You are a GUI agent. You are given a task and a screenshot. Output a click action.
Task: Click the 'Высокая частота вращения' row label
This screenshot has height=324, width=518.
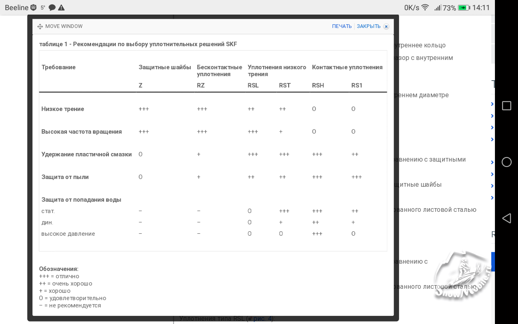pyautogui.click(x=82, y=132)
